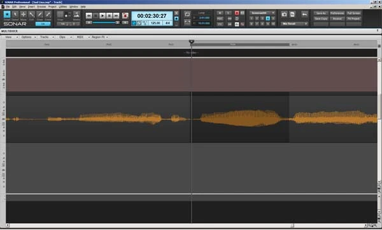Toggle the global record arm red button
The height and width of the screenshot is (230, 382).
[237, 13]
